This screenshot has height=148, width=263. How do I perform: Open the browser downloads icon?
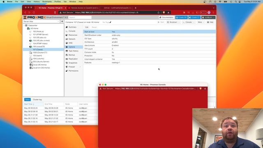(193, 12)
